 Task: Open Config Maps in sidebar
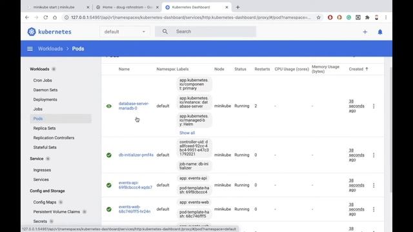(x=45, y=202)
